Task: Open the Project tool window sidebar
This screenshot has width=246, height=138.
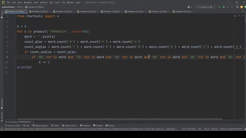Action: 2,15
